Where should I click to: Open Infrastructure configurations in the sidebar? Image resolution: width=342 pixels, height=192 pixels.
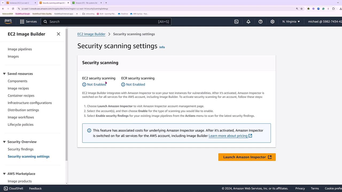(x=30, y=103)
